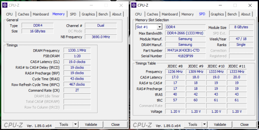Close the left CPU-Z window via X
Image resolution: width=259 pixels, height=130 pixels.
pos(121,5)
